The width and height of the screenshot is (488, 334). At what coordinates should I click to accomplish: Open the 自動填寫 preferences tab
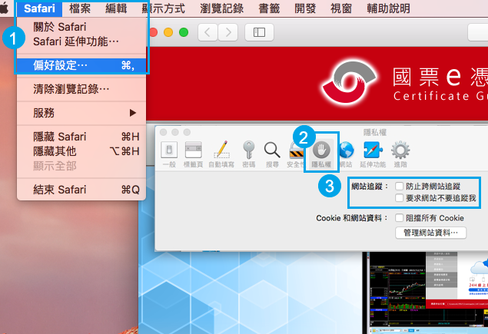coord(221,154)
